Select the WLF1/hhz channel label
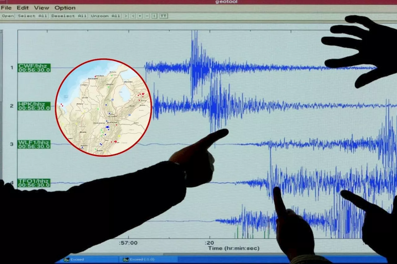397x264 pixels. 34,144
